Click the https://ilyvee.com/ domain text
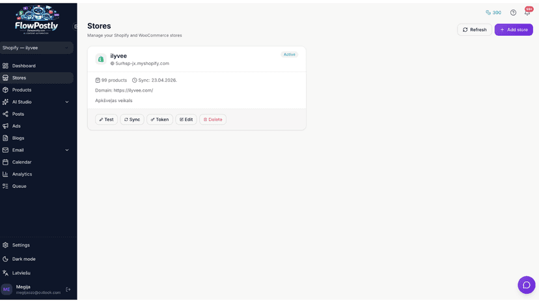The height and width of the screenshot is (303, 539). coord(133,90)
